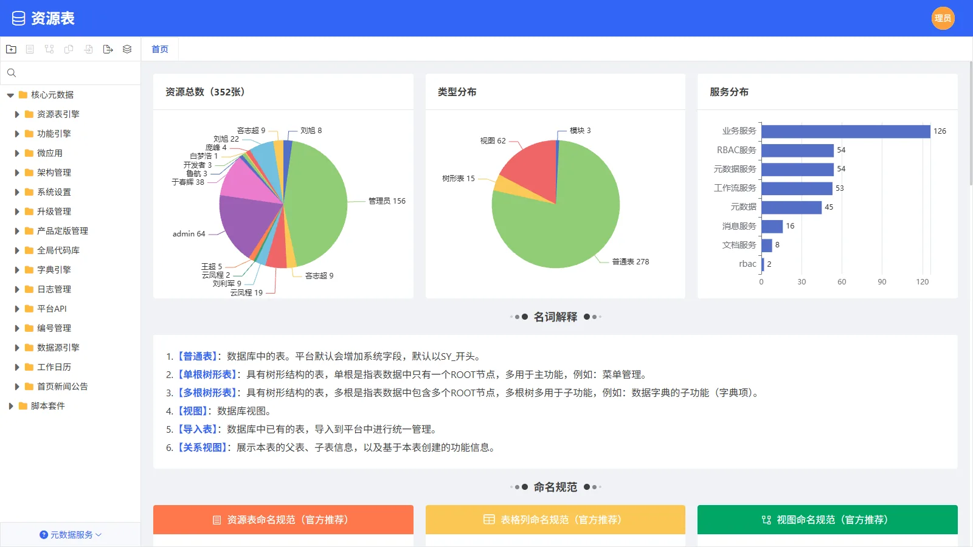Open the 视图命名规范（官方推荐） card
Screen dimensions: 973x547
(828, 520)
